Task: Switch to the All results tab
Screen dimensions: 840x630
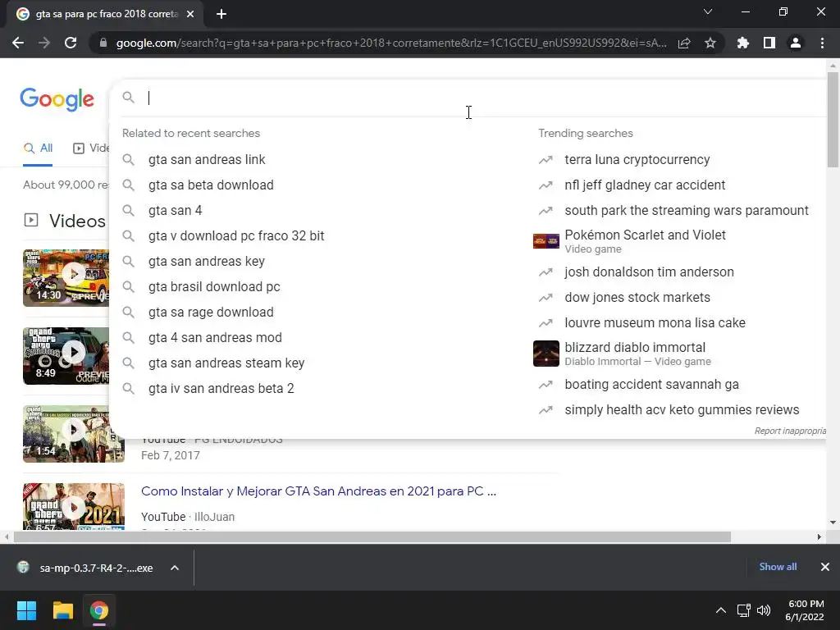Action: pyautogui.click(x=38, y=148)
